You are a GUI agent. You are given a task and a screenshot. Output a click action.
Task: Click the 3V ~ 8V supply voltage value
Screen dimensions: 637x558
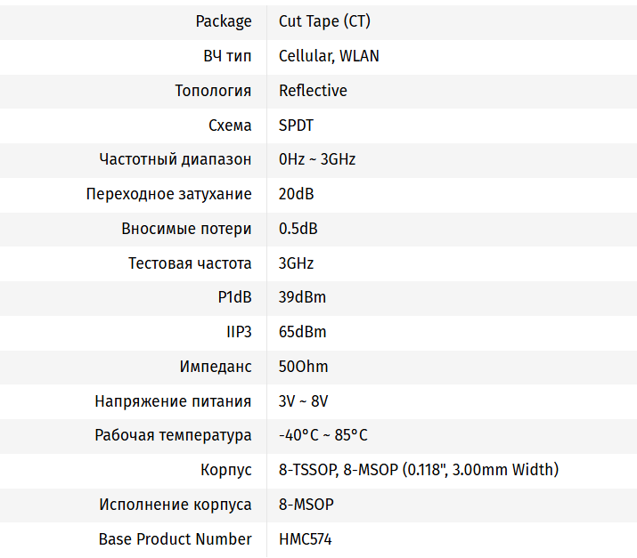[x=303, y=401]
